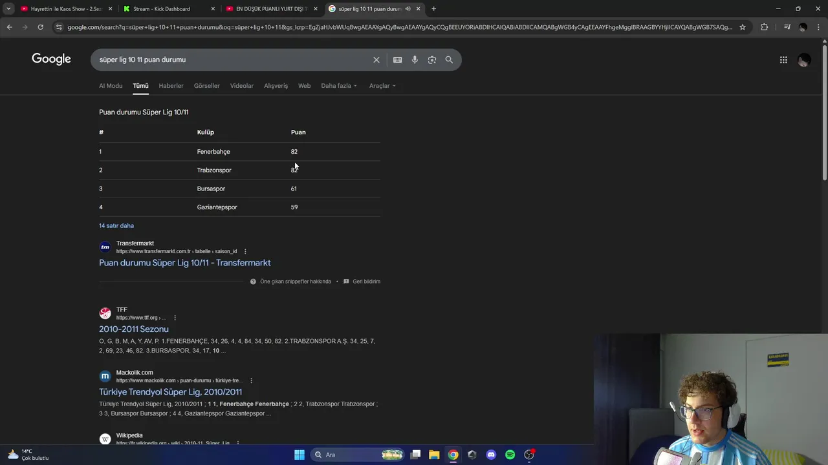Click the Puan column header
Screen dimensions: 828x465
point(298,132)
